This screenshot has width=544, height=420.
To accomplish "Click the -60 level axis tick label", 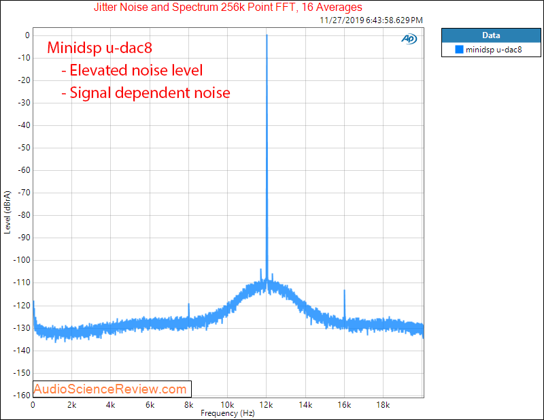I will click(24, 170).
